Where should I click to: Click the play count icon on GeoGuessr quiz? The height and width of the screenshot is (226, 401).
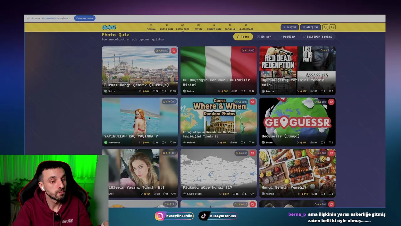tap(298, 143)
